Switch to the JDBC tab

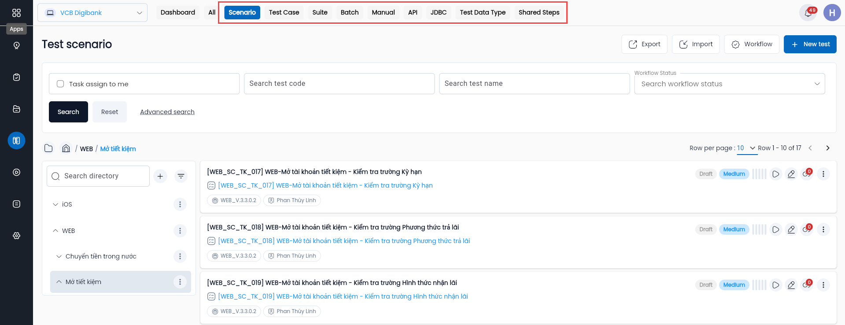pos(439,12)
